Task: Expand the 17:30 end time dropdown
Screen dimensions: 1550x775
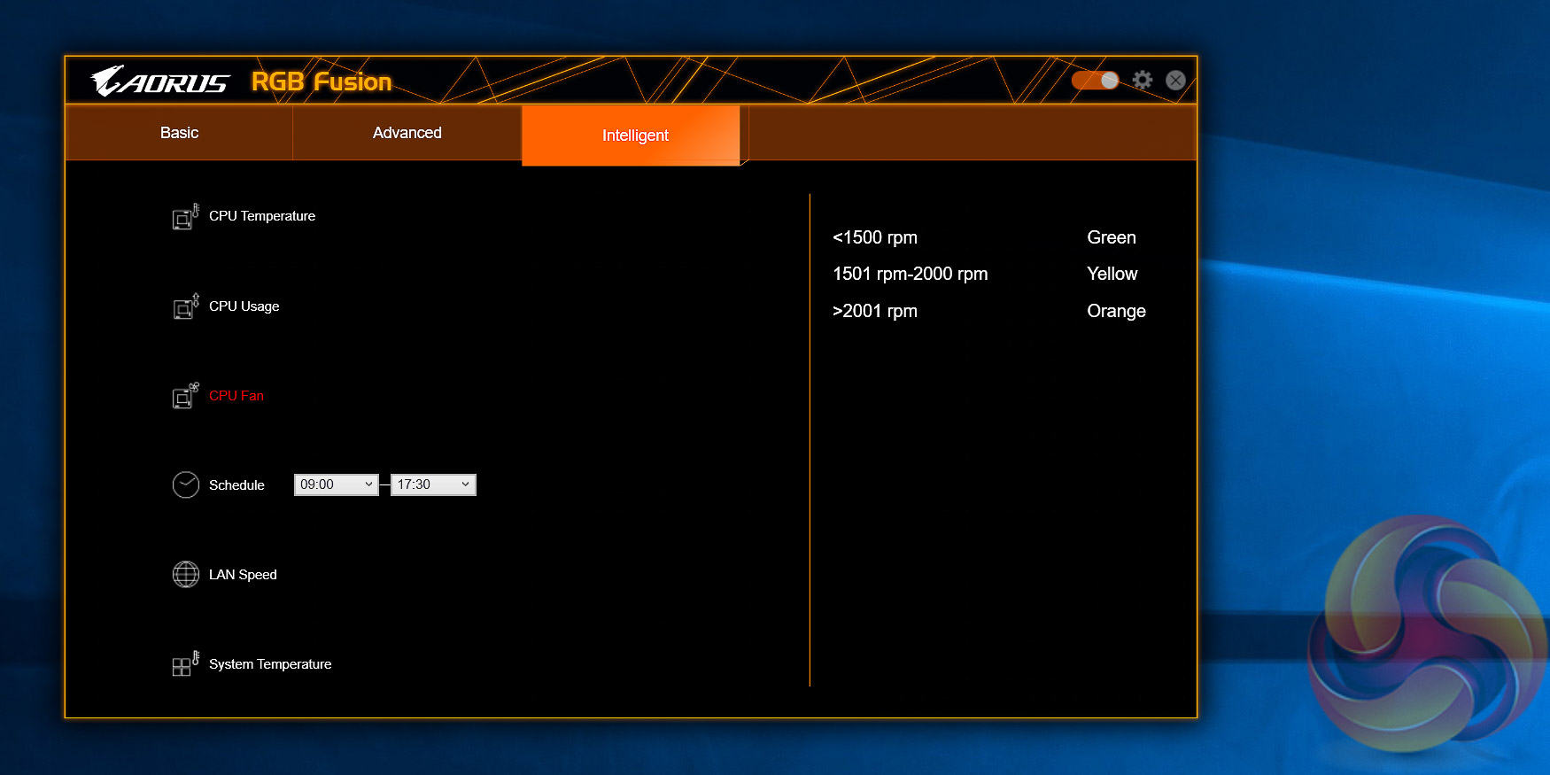Action: pyautogui.click(x=433, y=484)
